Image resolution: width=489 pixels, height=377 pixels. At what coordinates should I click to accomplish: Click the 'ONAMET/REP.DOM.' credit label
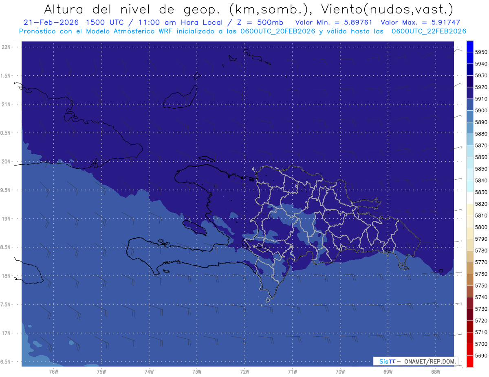point(430,361)
